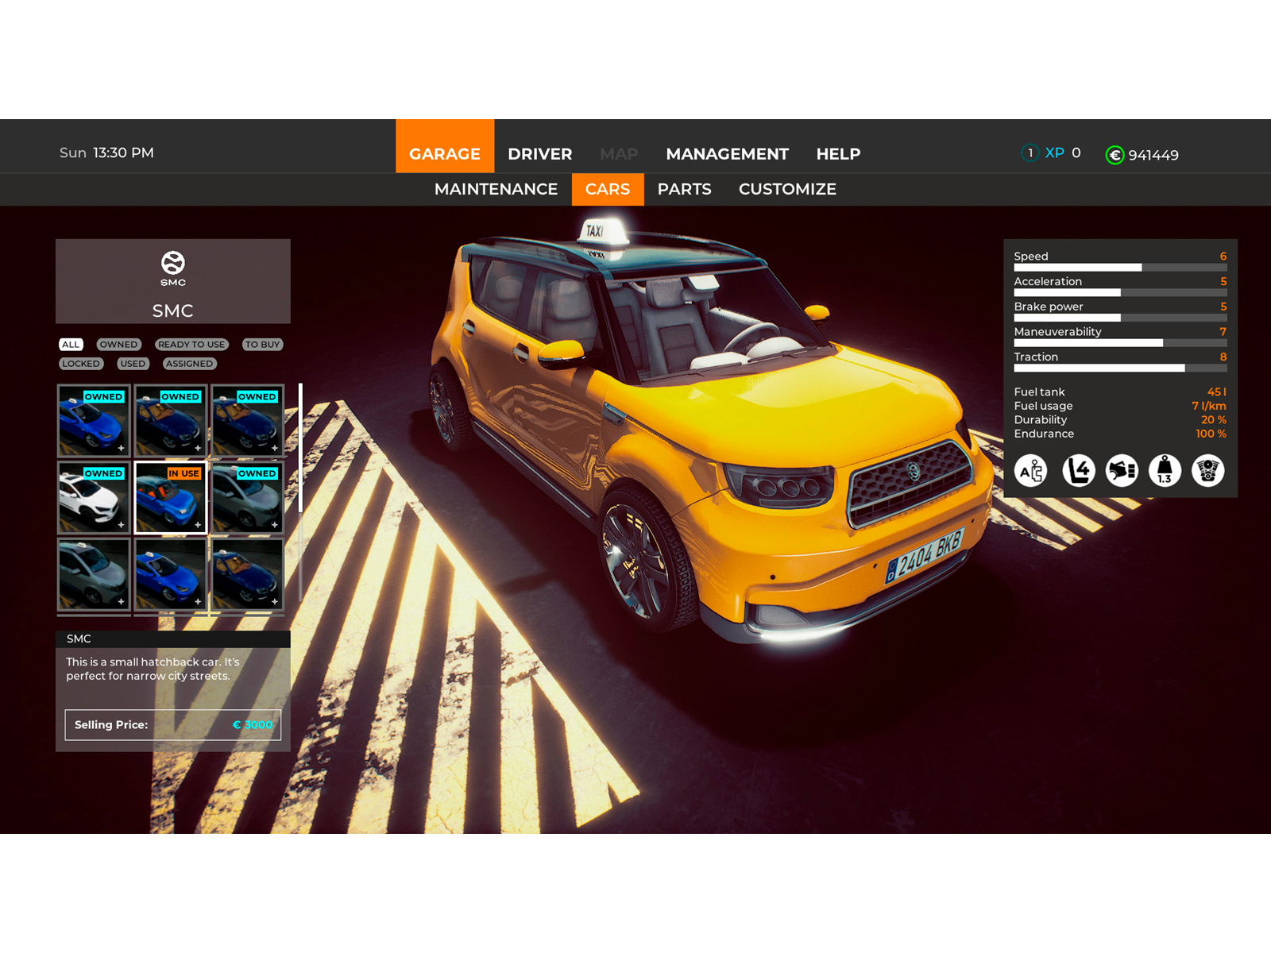Viewport: 1271px width, 953px height.
Task: Click the engine icon in the stats panel
Action: point(1207,471)
